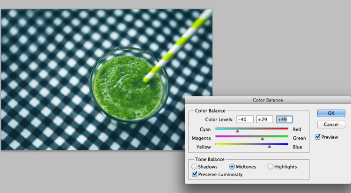Viewport: 351px width, 193px height.
Task: Click the red end of Cyan-Red slider track
Action: 286,129
